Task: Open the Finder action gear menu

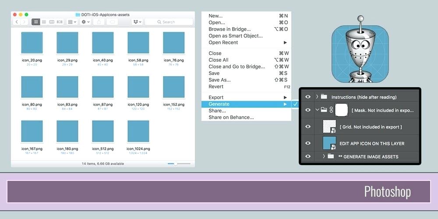Action: pos(85,22)
